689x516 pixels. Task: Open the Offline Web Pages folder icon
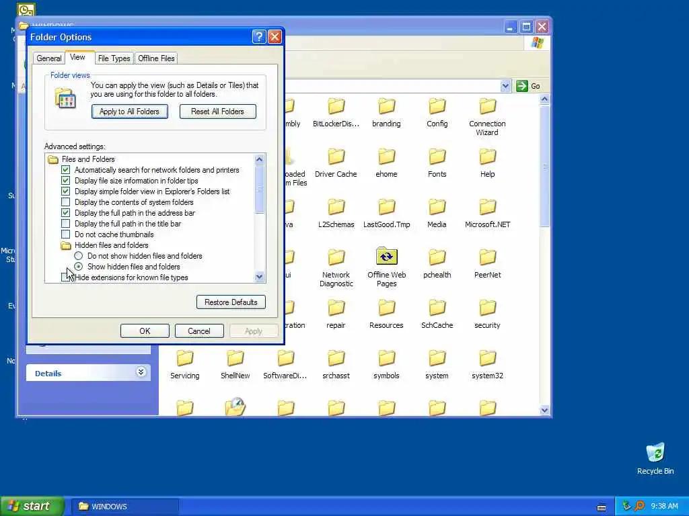(387, 256)
